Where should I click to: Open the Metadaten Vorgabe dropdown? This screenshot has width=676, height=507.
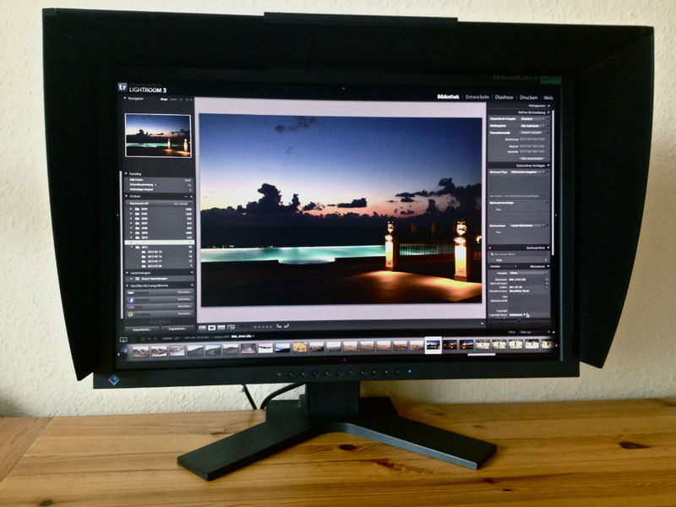pyautogui.click(x=529, y=273)
